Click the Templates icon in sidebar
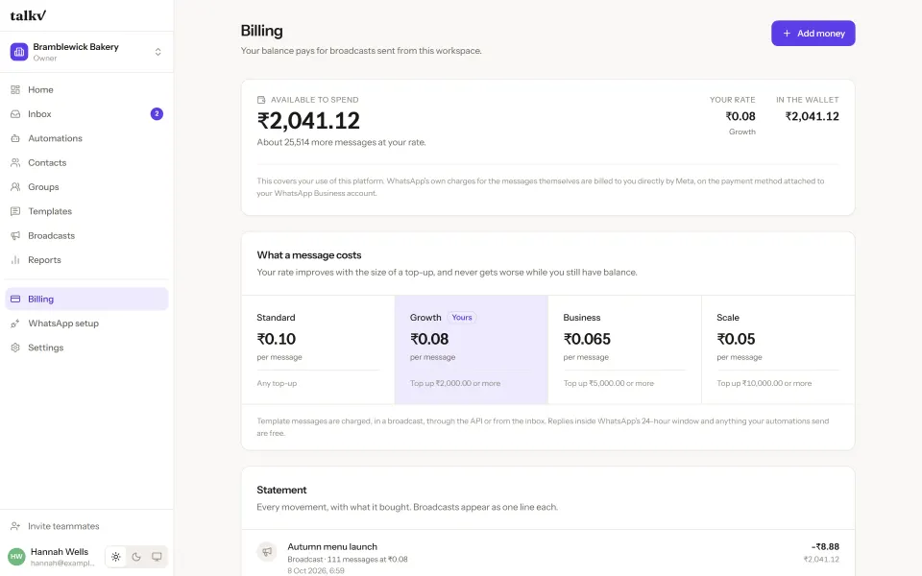The width and height of the screenshot is (922, 576). point(15,211)
